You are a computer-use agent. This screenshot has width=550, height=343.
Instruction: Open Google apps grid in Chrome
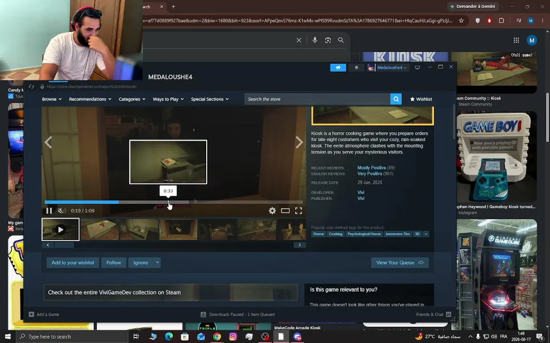(516, 40)
